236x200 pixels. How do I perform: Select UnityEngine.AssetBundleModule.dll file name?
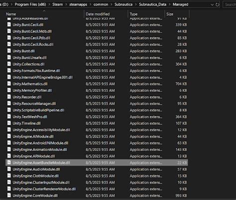pyautogui.click(x=41, y=163)
